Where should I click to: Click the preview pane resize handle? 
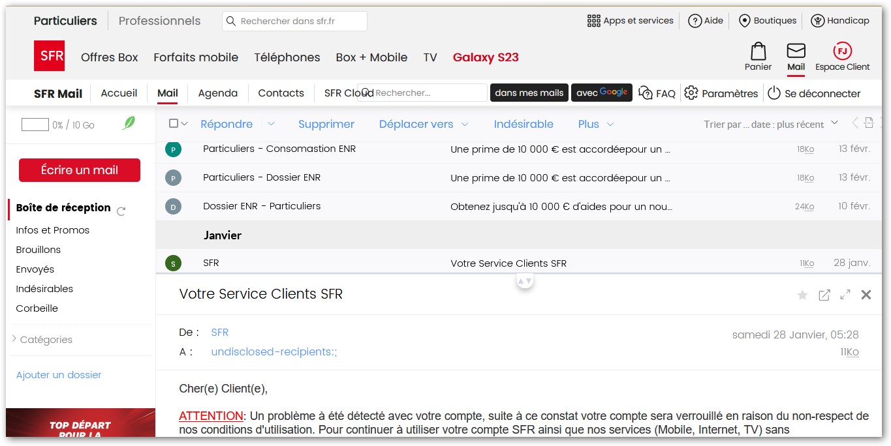pyautogui.click(x=525, y=280)
